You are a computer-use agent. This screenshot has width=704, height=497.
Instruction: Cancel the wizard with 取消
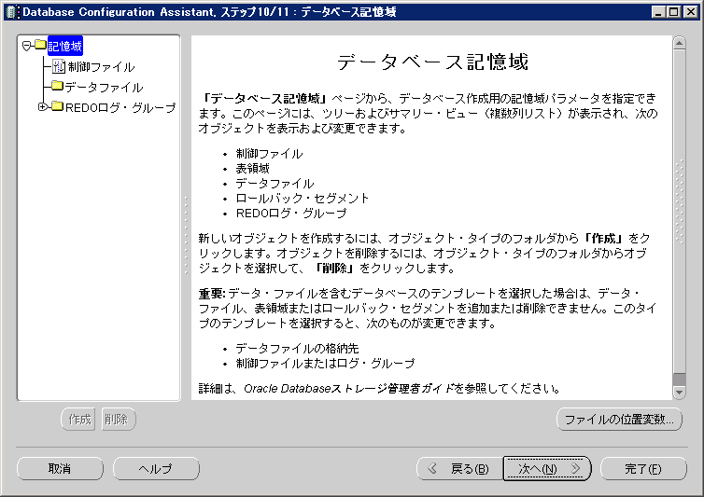[x=60, y=469]
